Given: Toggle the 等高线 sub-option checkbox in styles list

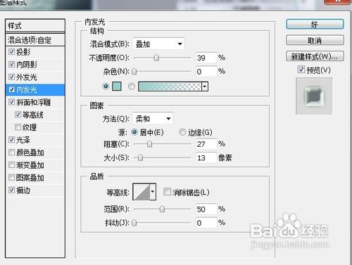Looking at the screenshot, I should click(x=18, y=115).
